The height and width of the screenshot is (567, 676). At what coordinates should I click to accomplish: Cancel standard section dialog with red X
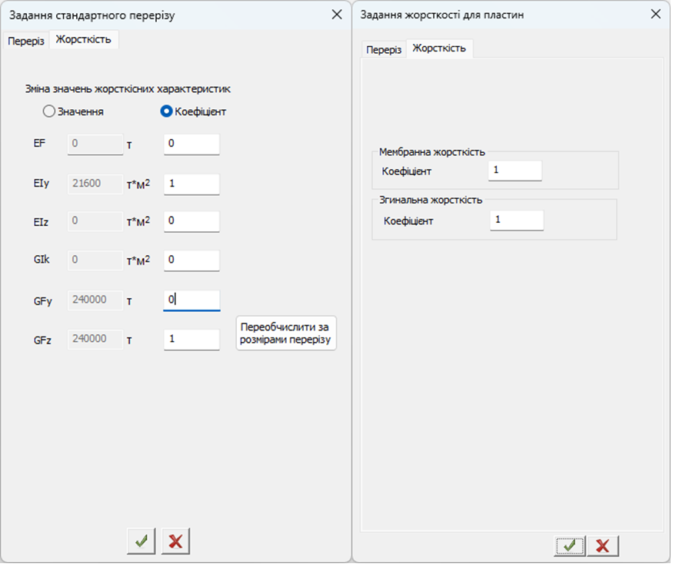[x=175, y=541]
